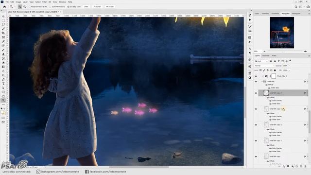Open the Filter menu
The height and width of the screenshot is (175, 311).
pyautogui.click(x=44, y=2)
